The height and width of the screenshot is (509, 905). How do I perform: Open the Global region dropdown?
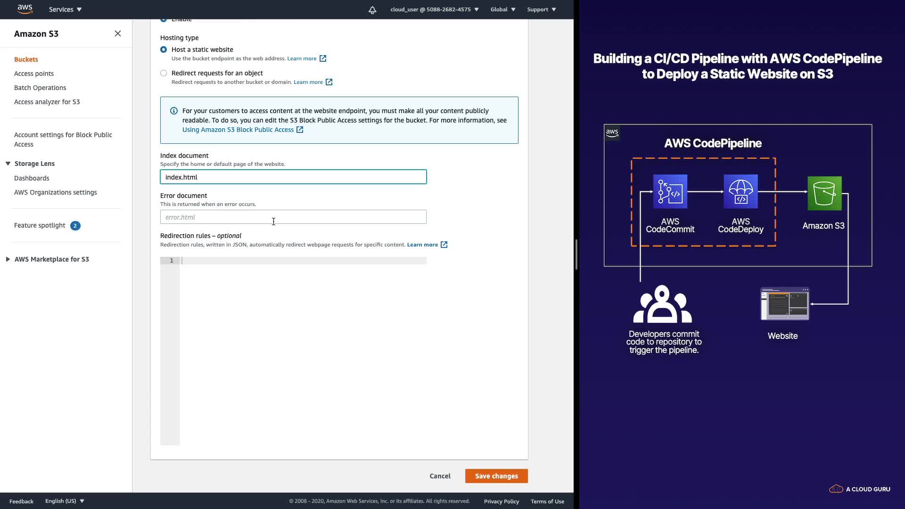coord(502,9)
